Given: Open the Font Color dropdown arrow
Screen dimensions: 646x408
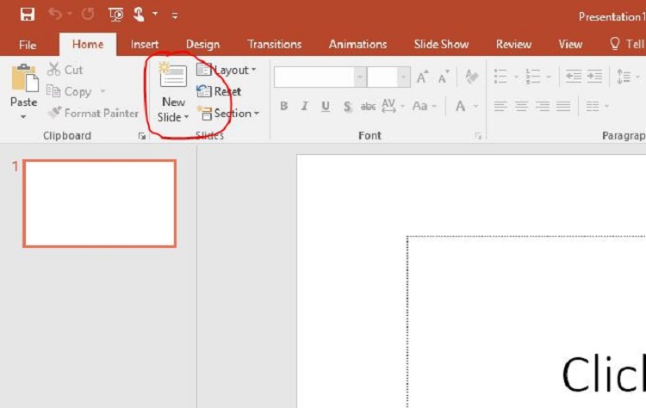Looking at the screenshot, I should pyautogui.click(x=475, y=106).
